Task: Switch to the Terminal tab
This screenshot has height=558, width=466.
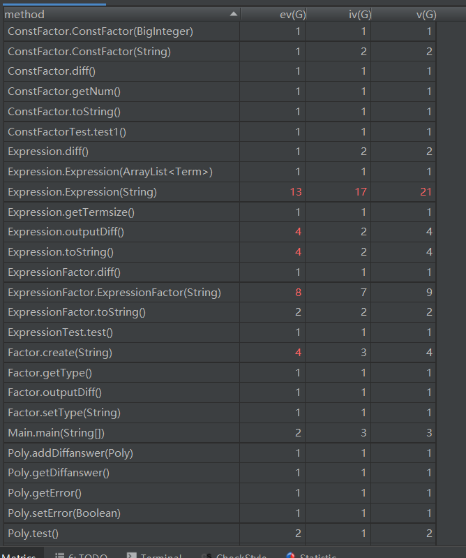Action: click(160, 556)
